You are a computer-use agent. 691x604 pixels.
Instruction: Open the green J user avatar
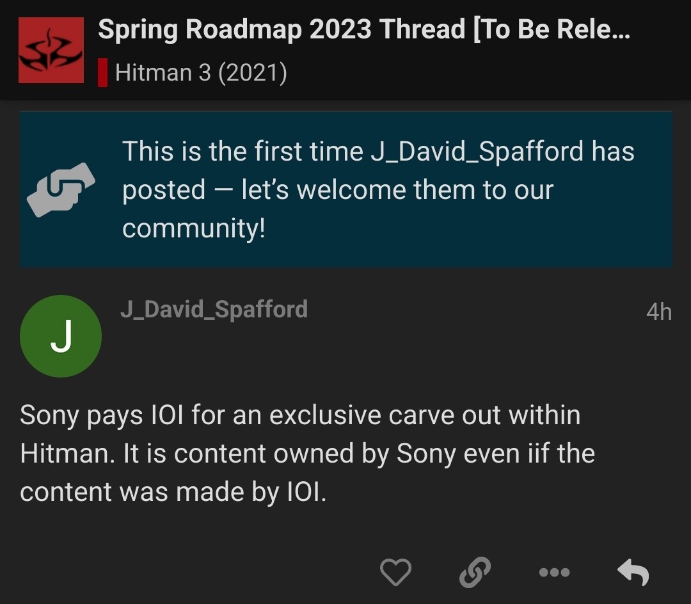[x=61, y=336]
